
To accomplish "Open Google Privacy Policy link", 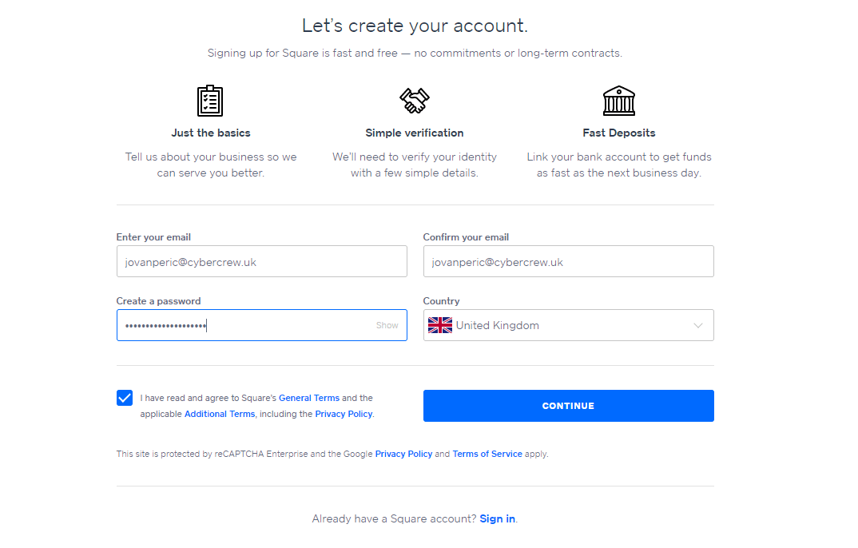I will click(x=403, y=454).
